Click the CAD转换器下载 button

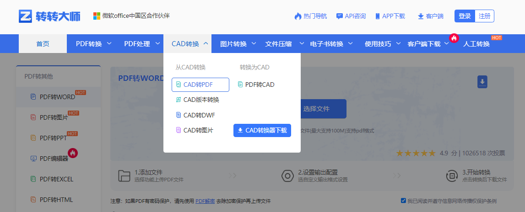pyautogui.click(x=262, y=130)
